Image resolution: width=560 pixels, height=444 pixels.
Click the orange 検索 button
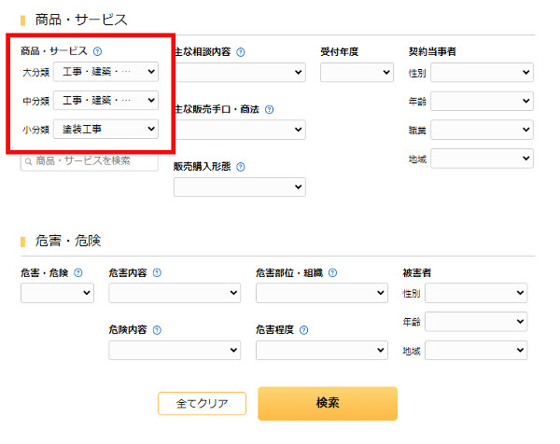(x=328, y=403)
